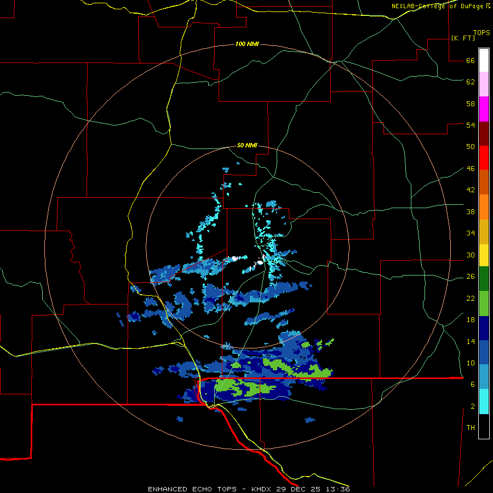Click the dark red swatch near 54
This screenshot has width=493, height=493.
pyautogui.click(x=484, y=134)
